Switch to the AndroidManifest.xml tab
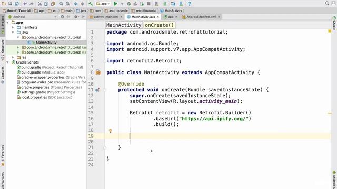This screenshot has height=189, width=337. [x=201, y=17]
